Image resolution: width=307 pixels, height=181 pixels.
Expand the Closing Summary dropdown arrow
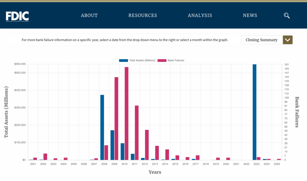click(x=288, y=40)
